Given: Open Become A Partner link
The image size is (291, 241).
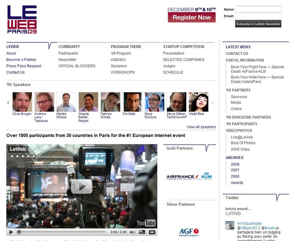Looking at the screenshot, I should (x=21, y=60).
